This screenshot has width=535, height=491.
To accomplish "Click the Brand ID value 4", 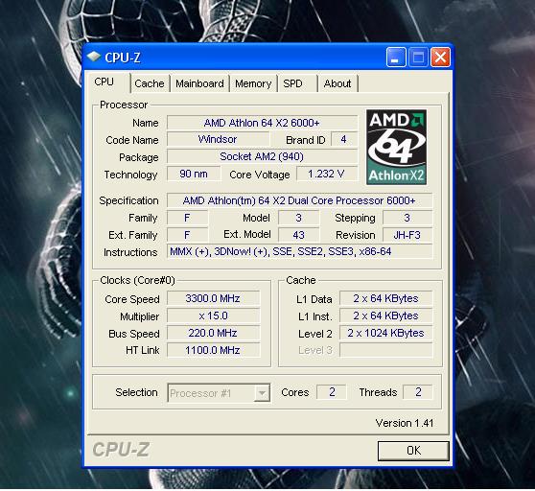I will coord(343,140).
